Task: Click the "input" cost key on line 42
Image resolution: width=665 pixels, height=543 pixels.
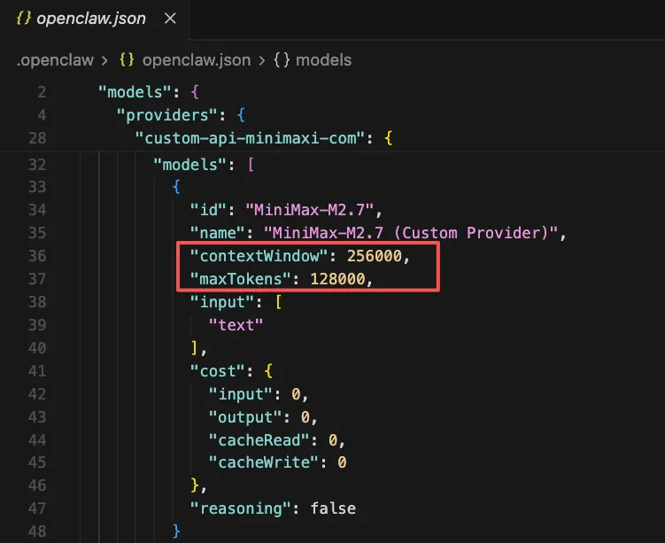Action: (x=241, y=394)
